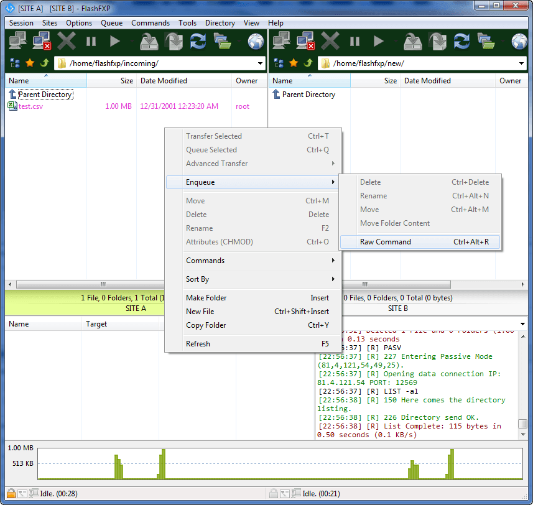This screenshot has width=533, height=505.
Task: Select the test.csv file in Site A
Action: (30, 106)
